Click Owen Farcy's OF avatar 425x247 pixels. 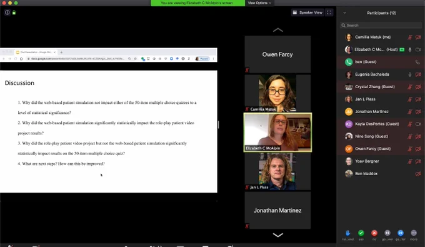point(349,149)
